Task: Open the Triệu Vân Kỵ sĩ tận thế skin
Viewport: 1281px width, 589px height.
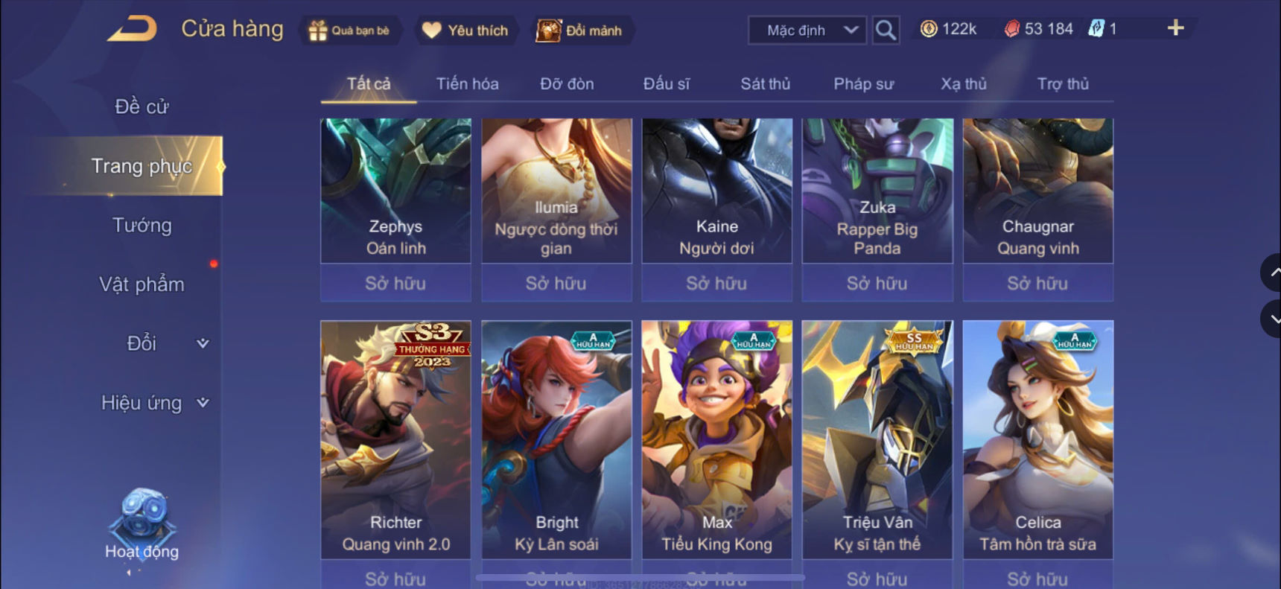Action: coord(877,439)
